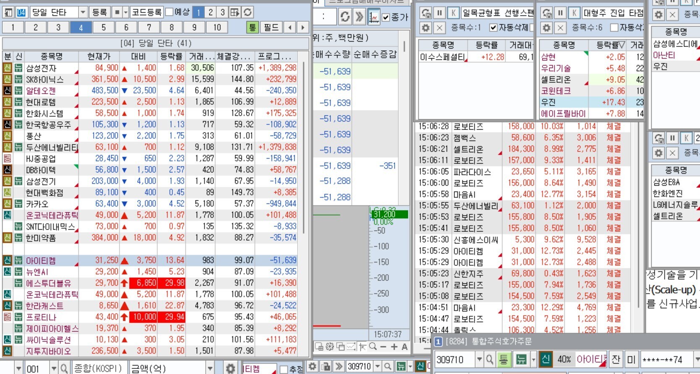Open the 뉴 dropdown arrow in order window
This screenshot has width=700, height=374.
(x=533, y=359)
